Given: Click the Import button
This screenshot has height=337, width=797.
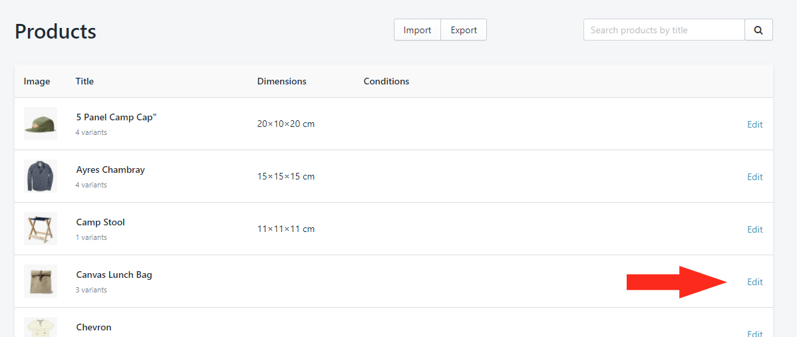Looking at the screenshot, I should [x=417, y=30].
